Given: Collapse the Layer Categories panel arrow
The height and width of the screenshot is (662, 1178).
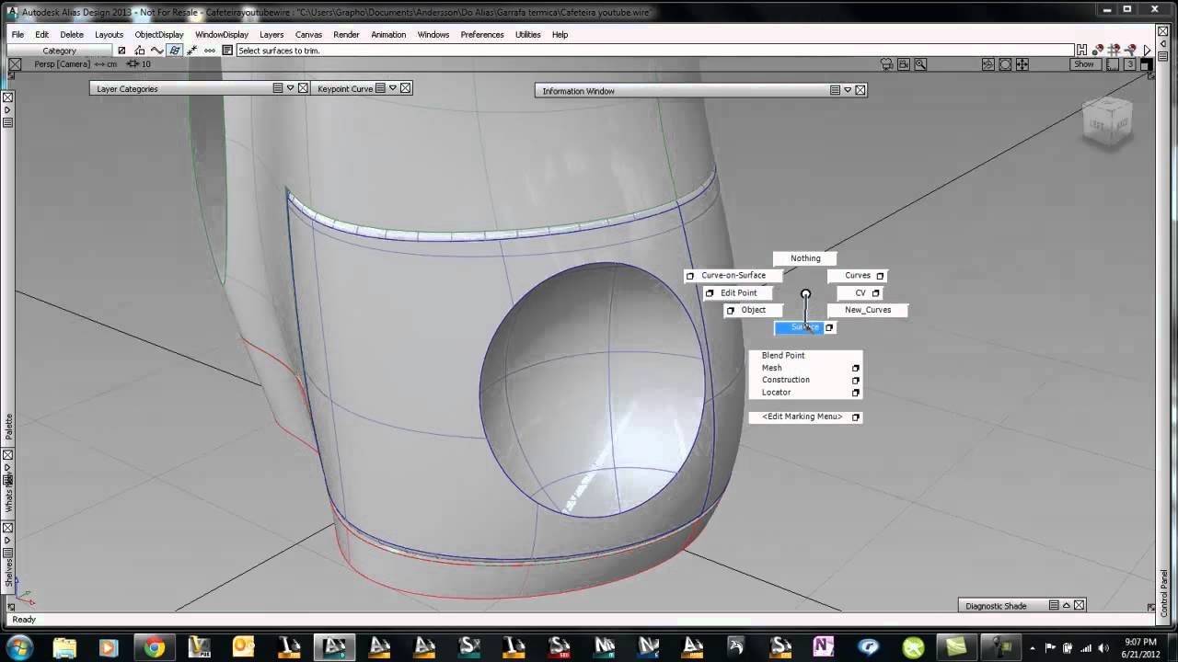Looking at the screenshot, I should (290, 88).
